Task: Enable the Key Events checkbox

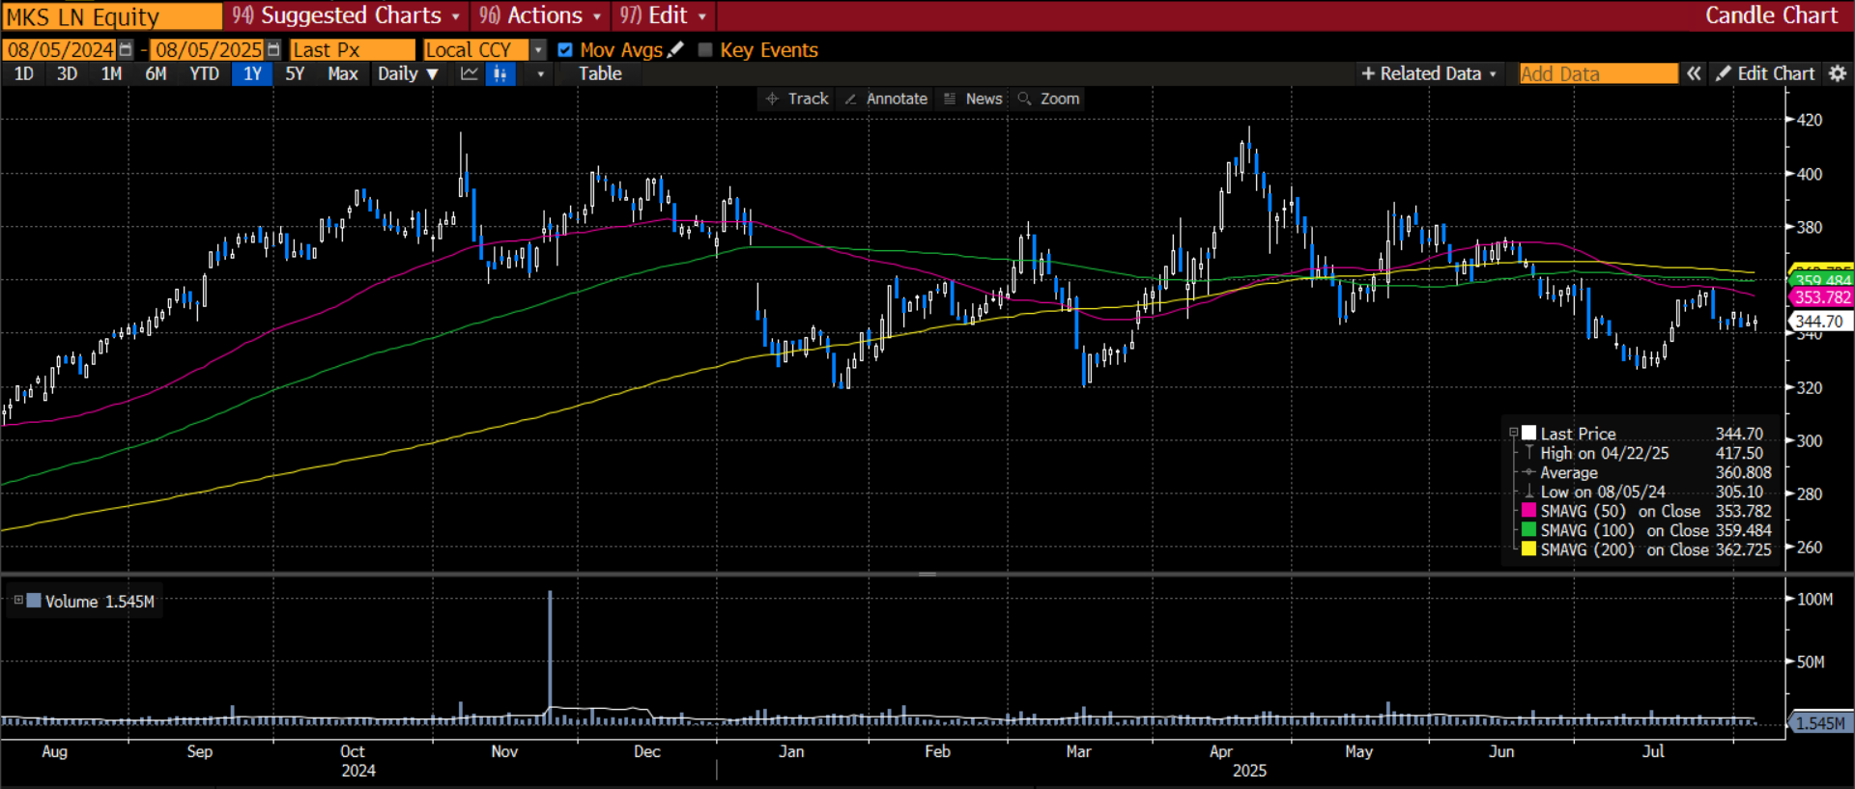Action: click(x=705, y=50)
